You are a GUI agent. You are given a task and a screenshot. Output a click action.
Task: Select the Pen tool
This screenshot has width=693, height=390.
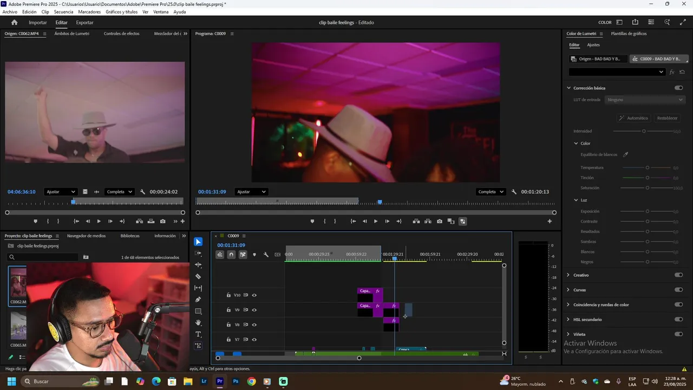click(x=198, y=300)
